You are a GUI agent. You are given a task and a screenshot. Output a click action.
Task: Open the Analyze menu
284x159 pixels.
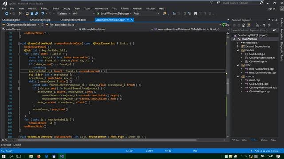(137, 8)
